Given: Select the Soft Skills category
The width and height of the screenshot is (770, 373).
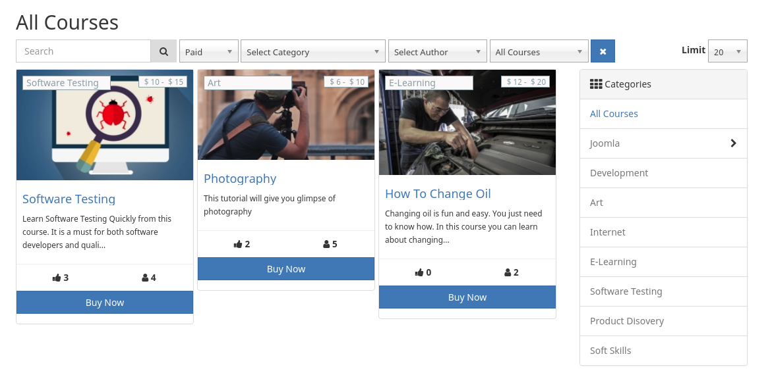Looking at the screenshot, I should point(610,351).
